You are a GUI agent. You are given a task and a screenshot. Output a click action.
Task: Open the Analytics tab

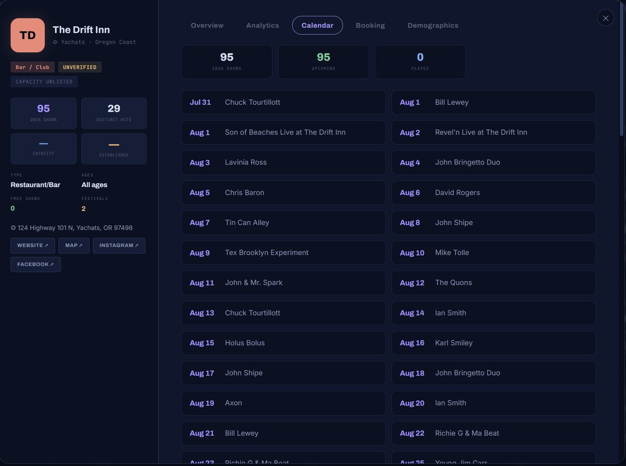(x=262, y=25)
